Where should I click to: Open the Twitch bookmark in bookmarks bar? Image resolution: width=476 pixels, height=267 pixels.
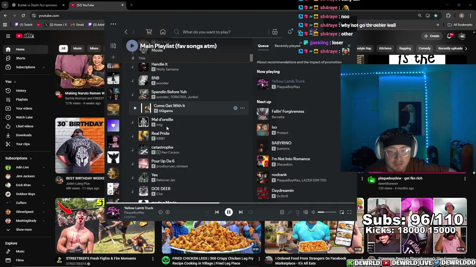[24, 25]
